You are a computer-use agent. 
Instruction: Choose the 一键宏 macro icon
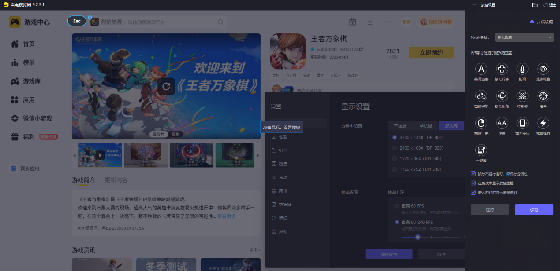[x=481, y=150]
